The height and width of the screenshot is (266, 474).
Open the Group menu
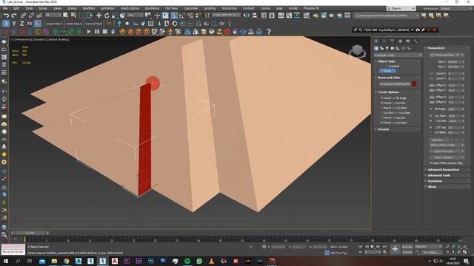tap(43, 8)
